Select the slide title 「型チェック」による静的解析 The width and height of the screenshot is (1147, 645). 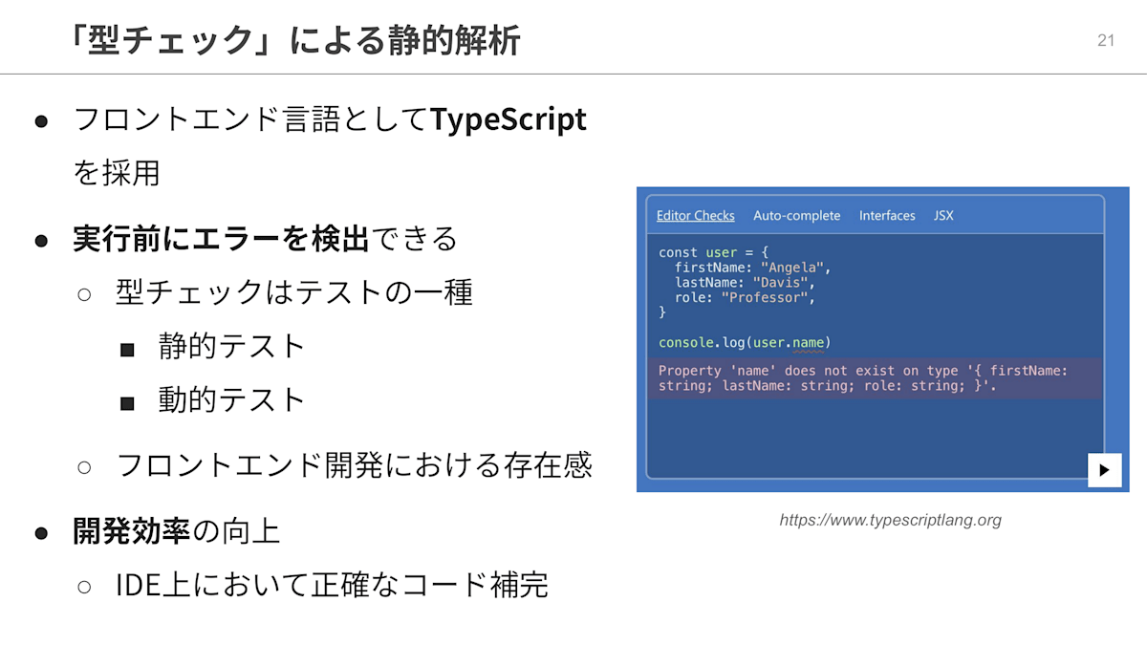point(295,40)
